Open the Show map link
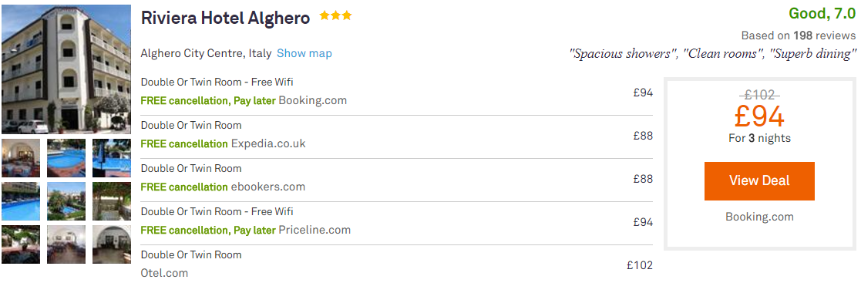Screen dimensions: 861x283 (304, 53)
